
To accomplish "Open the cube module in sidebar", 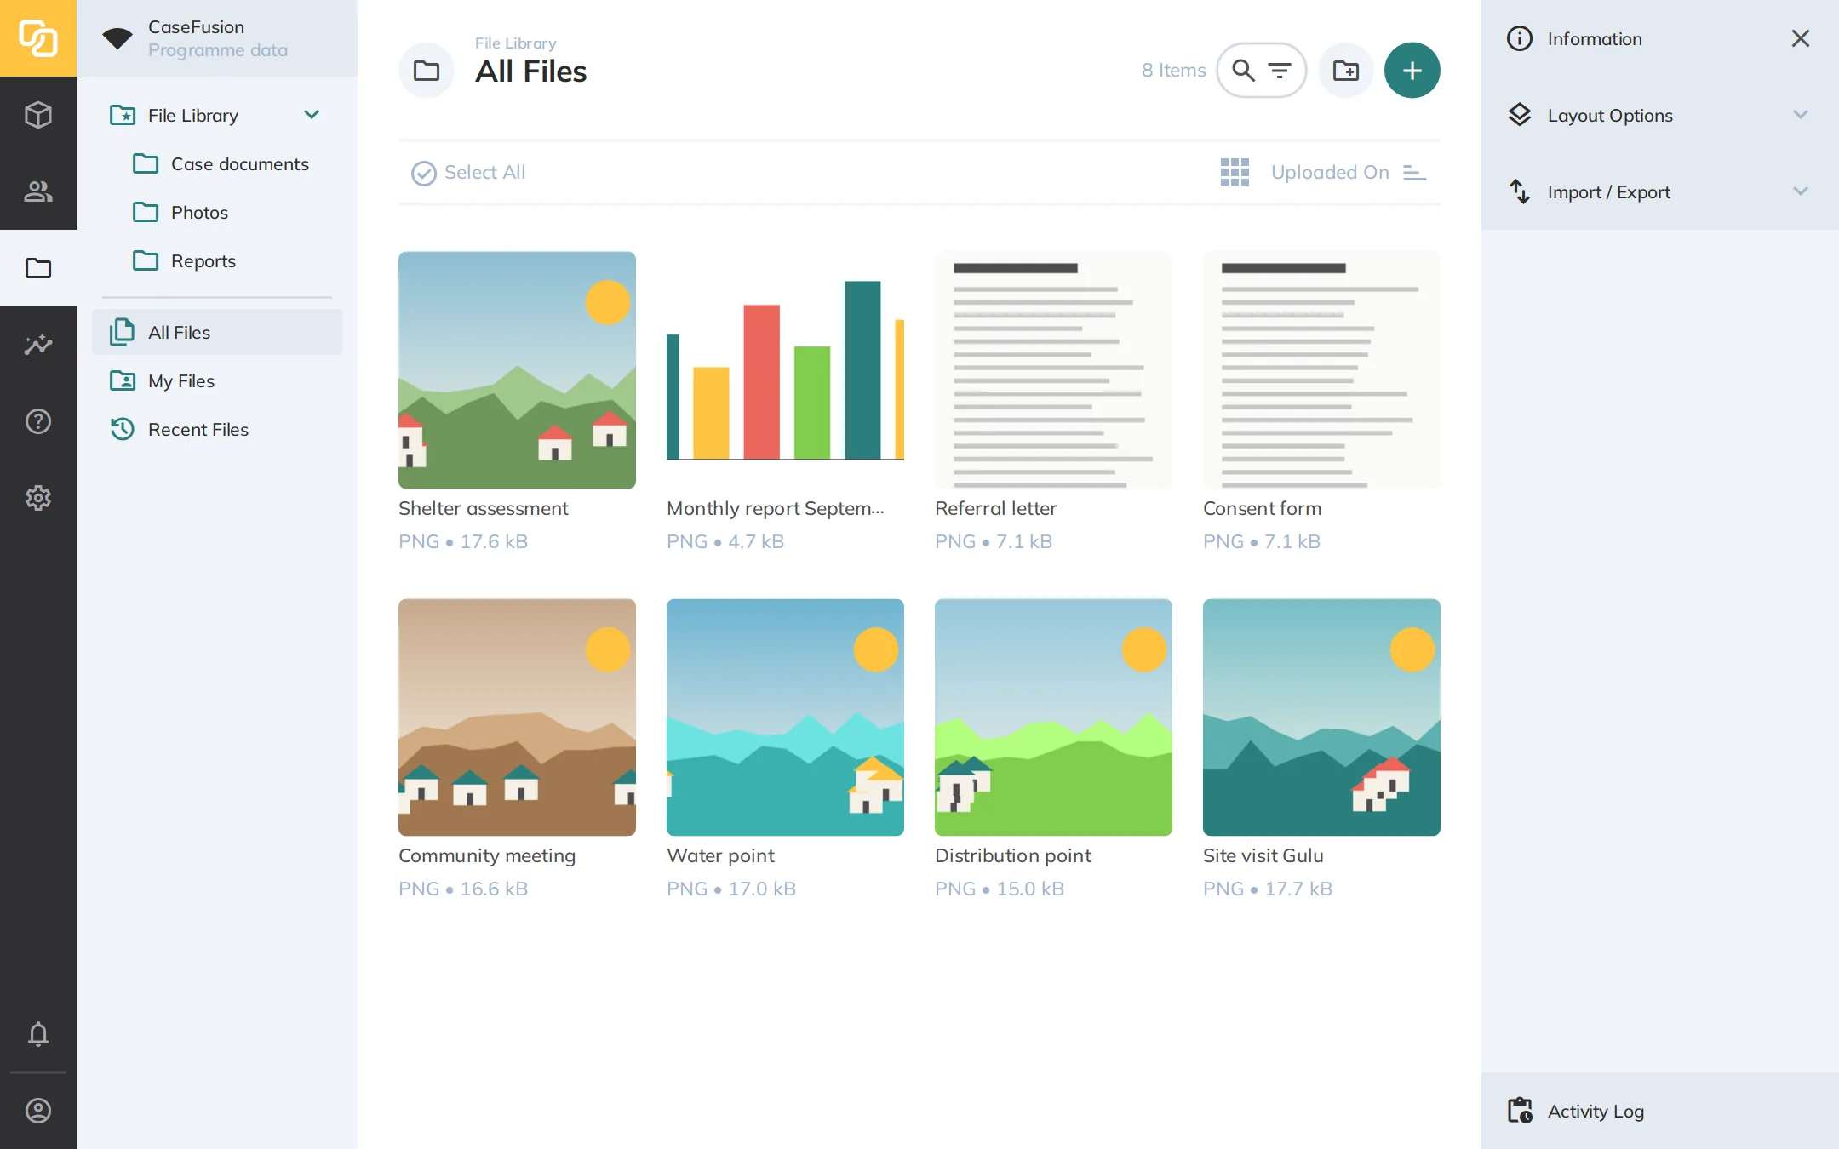I will tap(38, 115).
